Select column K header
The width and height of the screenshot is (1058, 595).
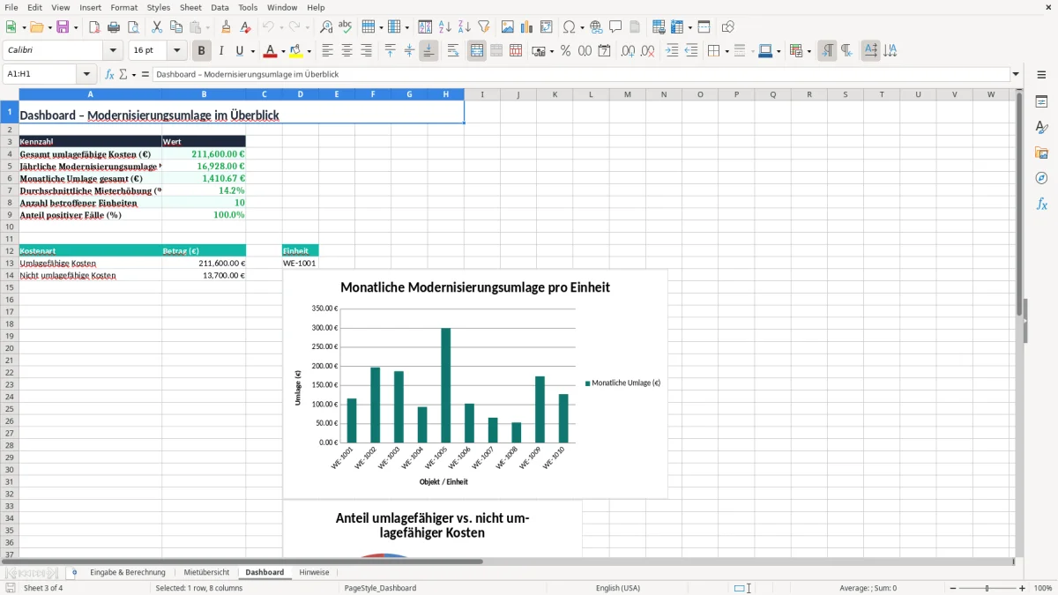click(555, 94)
